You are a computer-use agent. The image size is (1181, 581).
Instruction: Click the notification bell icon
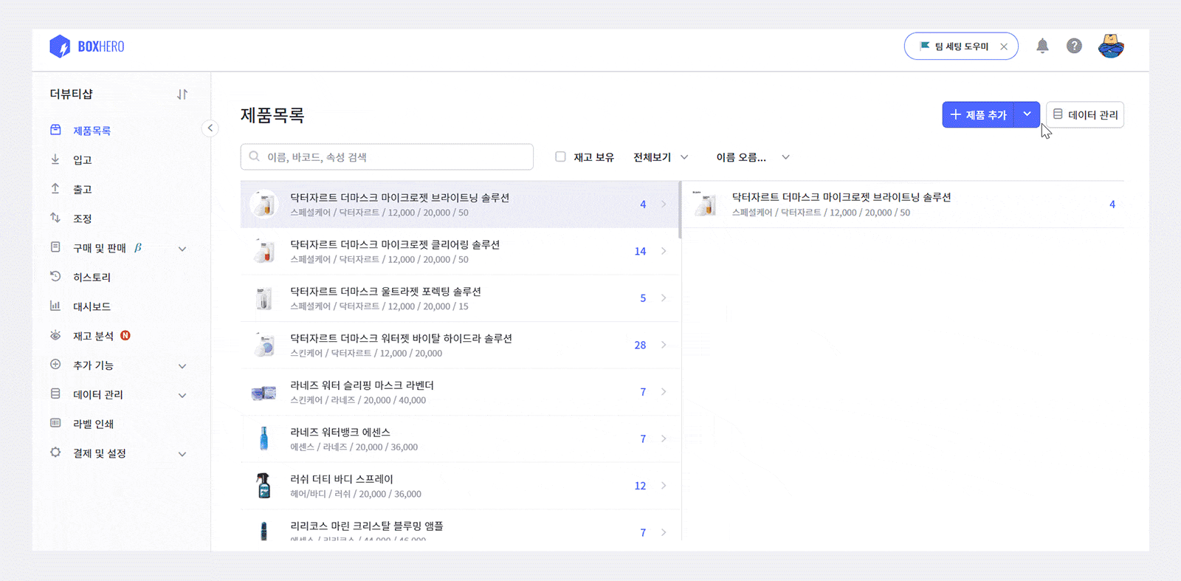click(x=1042, y=47)
